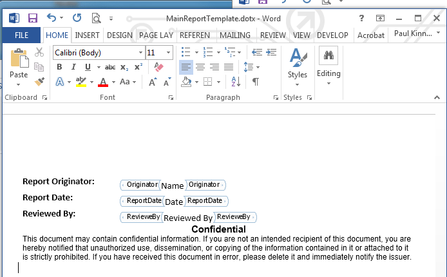The image size is (447, 277).
Task: Expand Paste options arrow
Action: click(19, 84)
